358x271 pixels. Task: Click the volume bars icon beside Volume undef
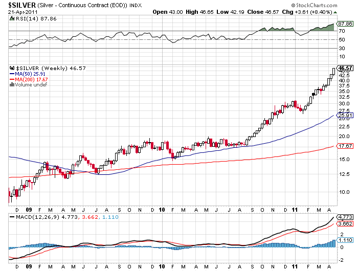12,85
